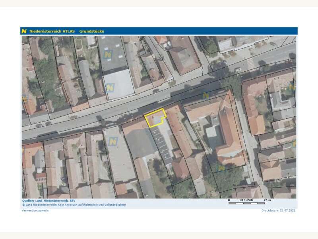Click the M 1:748 scale label
The image size is (318, 239).
248,200
